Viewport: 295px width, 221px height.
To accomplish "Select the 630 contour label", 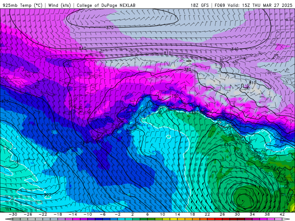I will pos(228,145).
